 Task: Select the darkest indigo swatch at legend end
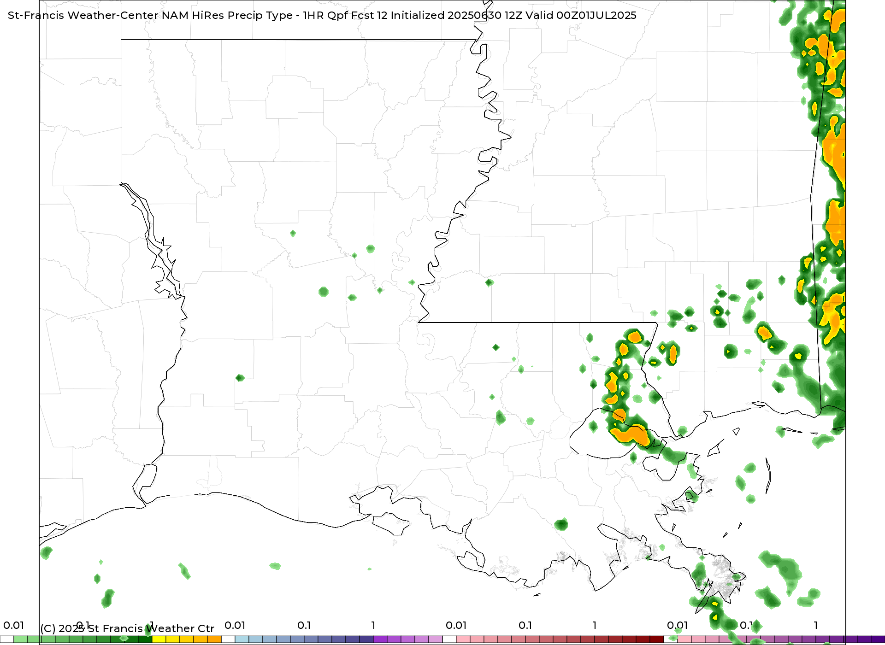tap(878, 639)
